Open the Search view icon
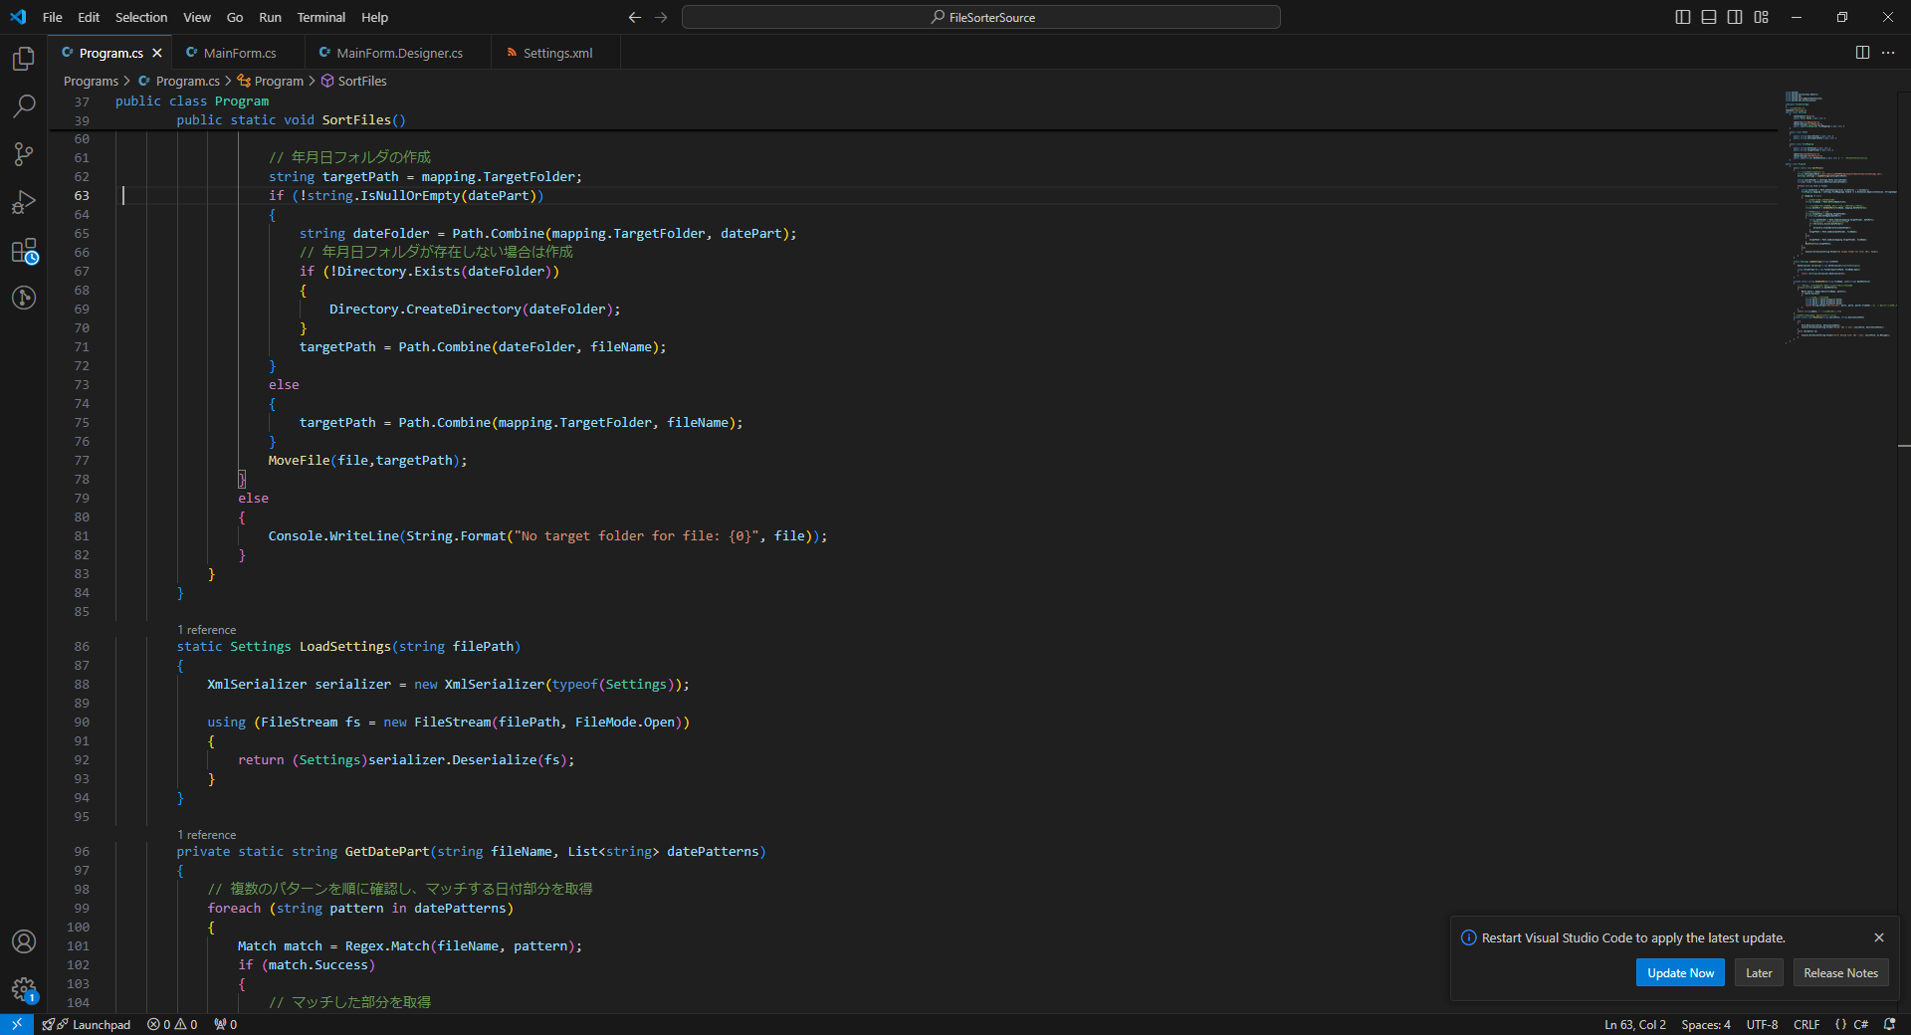Viewport: 1911px width, 1035px height. 24,106
